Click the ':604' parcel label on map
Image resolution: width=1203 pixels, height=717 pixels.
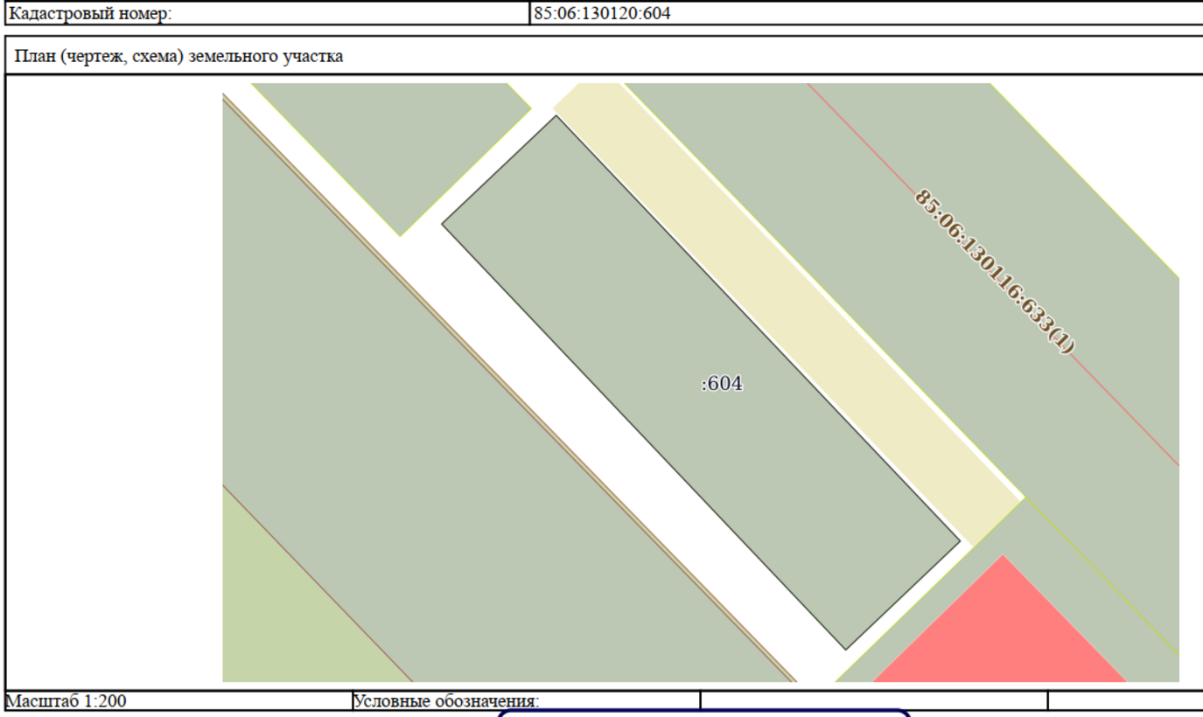[x=722, y=384]
